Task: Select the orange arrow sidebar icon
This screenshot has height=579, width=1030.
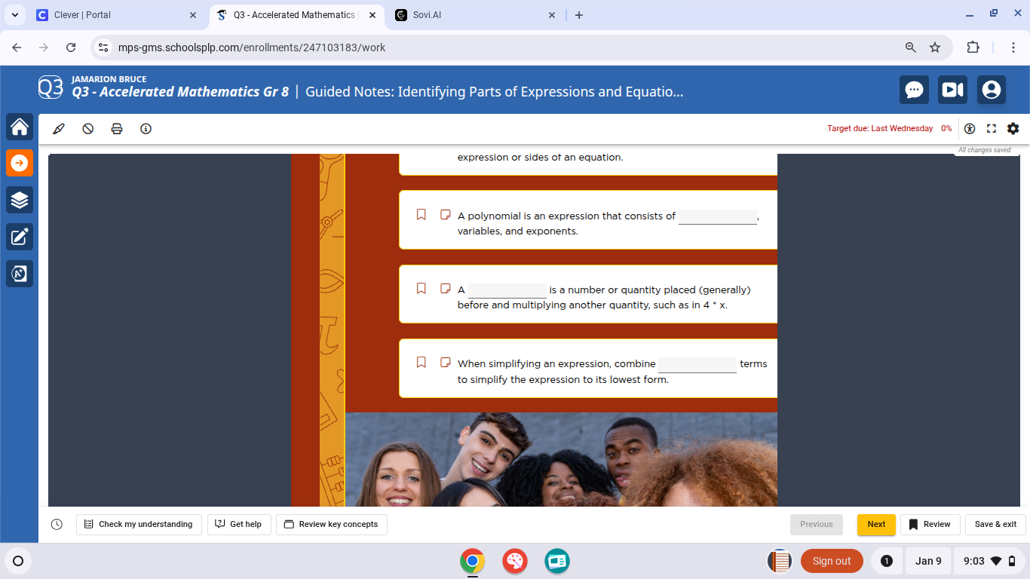Action: (x=20, y=163)
